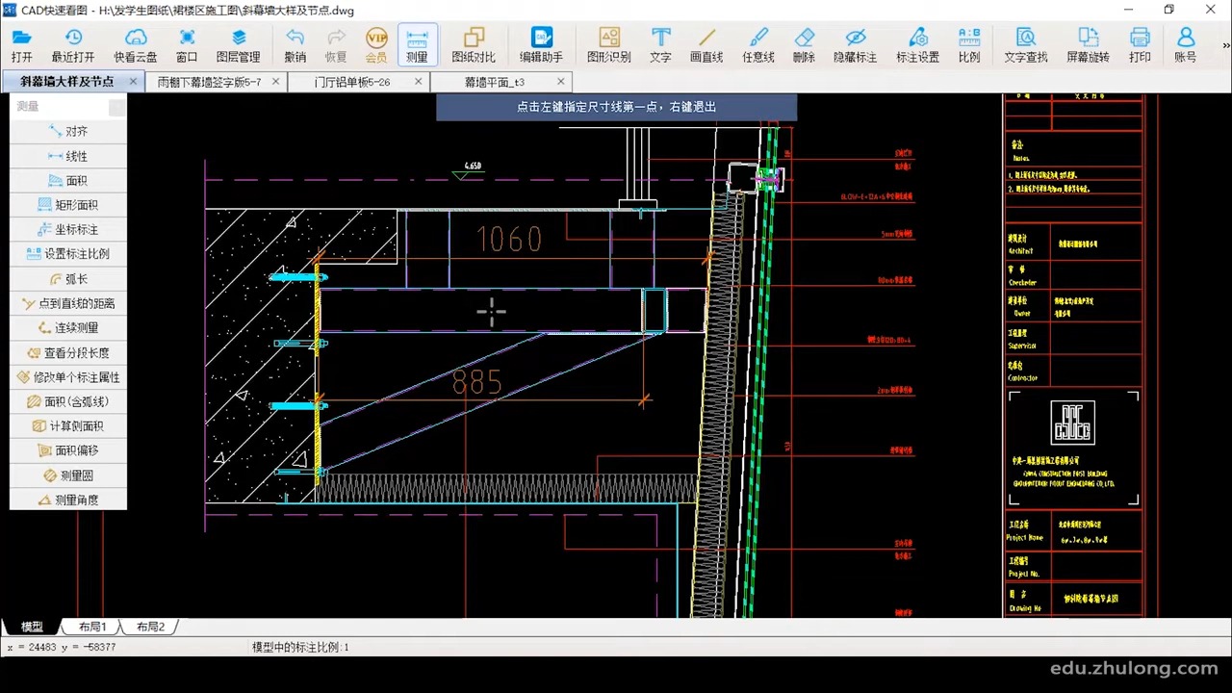Choose 查看分段长度 option
1232x693 pixels.
[x=68, y=352]
